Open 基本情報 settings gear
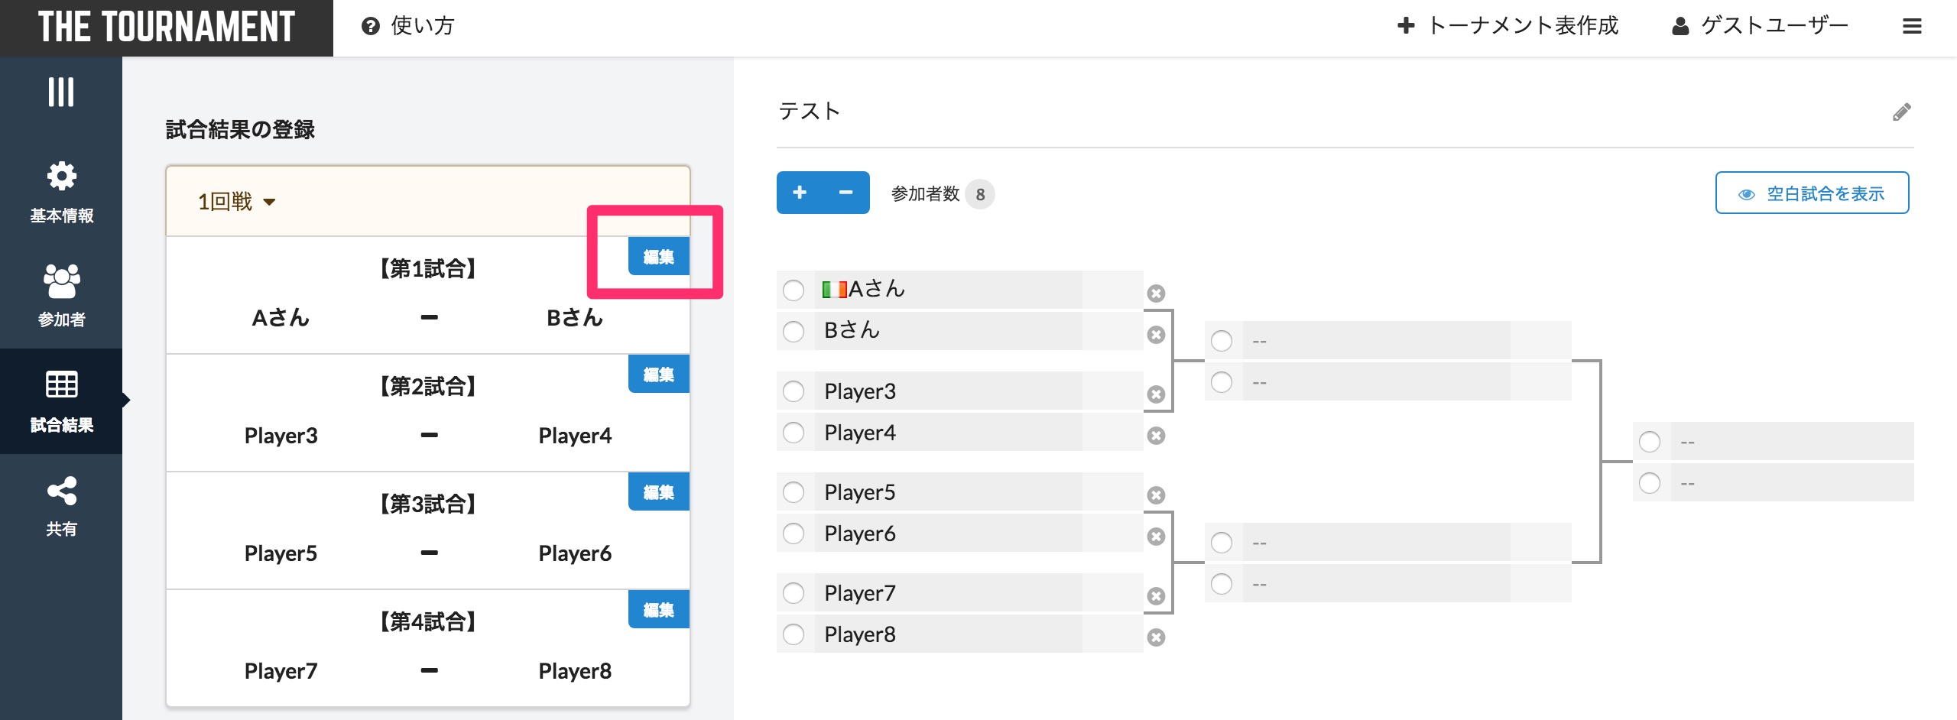Image resolution: width=1957 pixels, height=720 pixels. pos(61,191)
